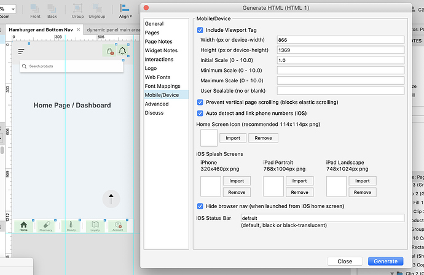Viewport: 424px width, 275px height.
Task: Click the iPad Landscape splash preview box
Action: coord(336,187)
